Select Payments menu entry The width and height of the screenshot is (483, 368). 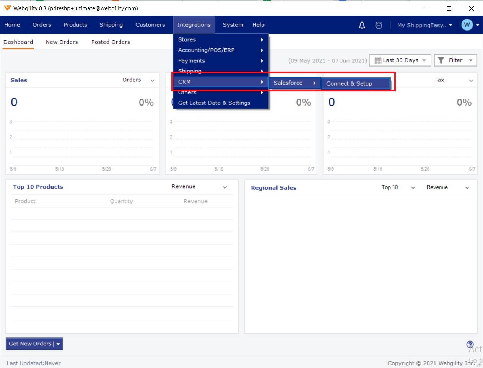(x=221, y=61)
